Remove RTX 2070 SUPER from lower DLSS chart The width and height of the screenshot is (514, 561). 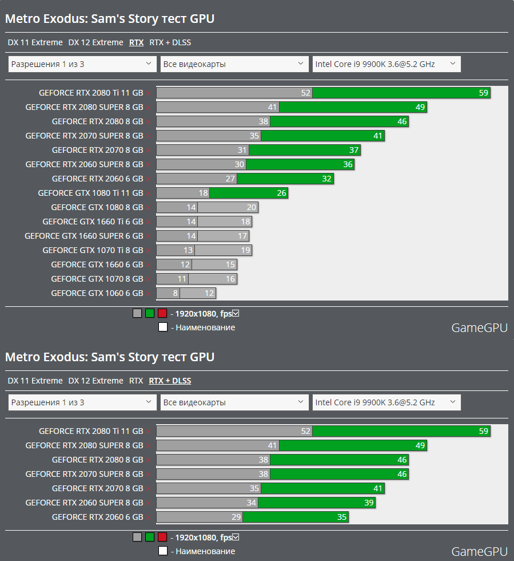pyautogui.click(x=148, y=475)
